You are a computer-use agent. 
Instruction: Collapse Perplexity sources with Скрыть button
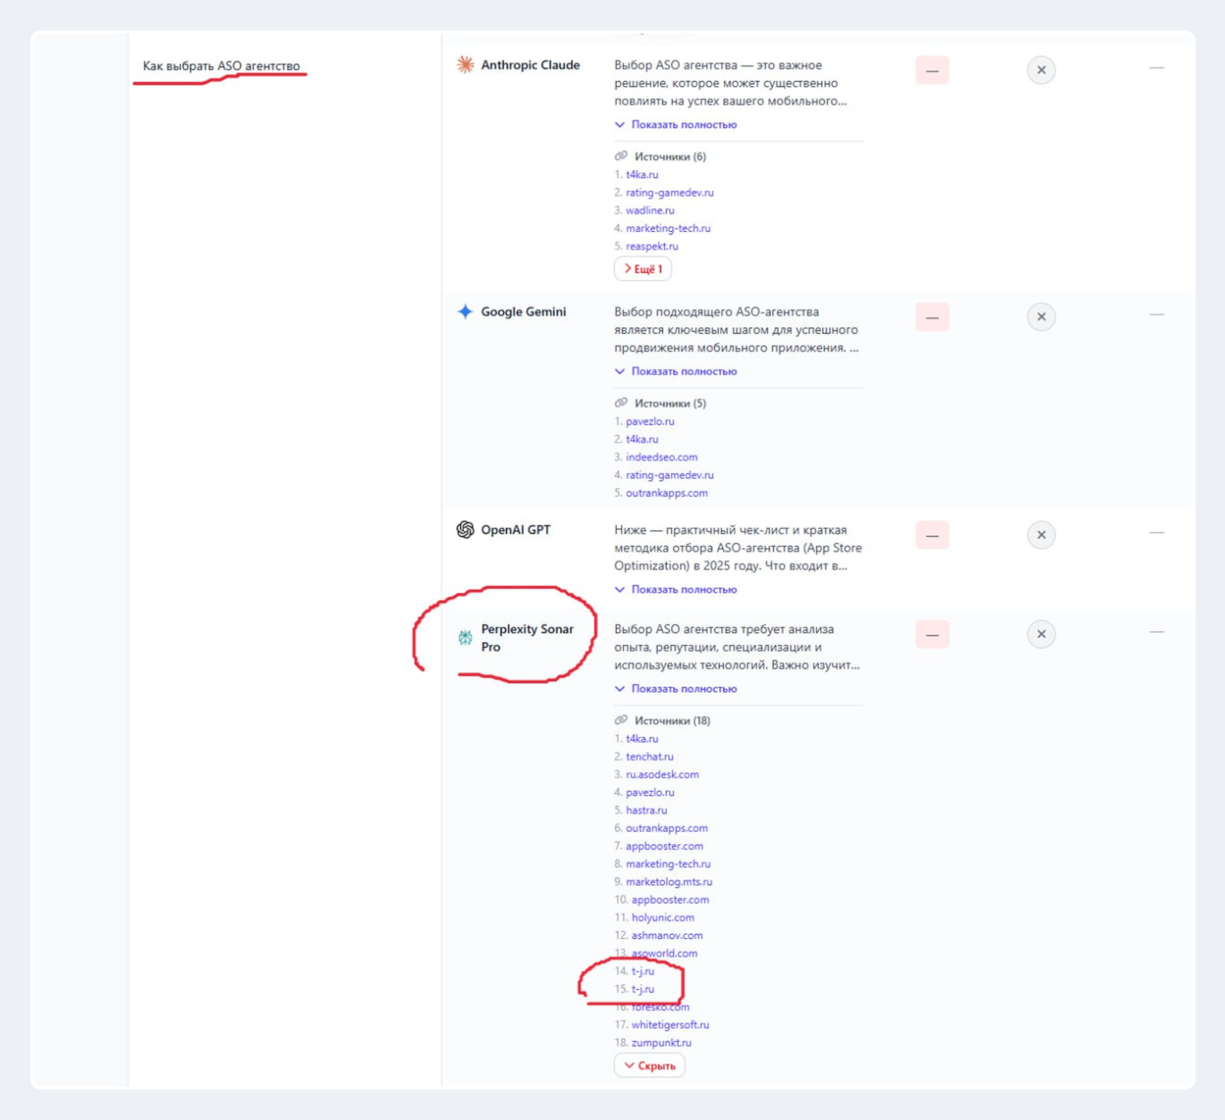649,1066
